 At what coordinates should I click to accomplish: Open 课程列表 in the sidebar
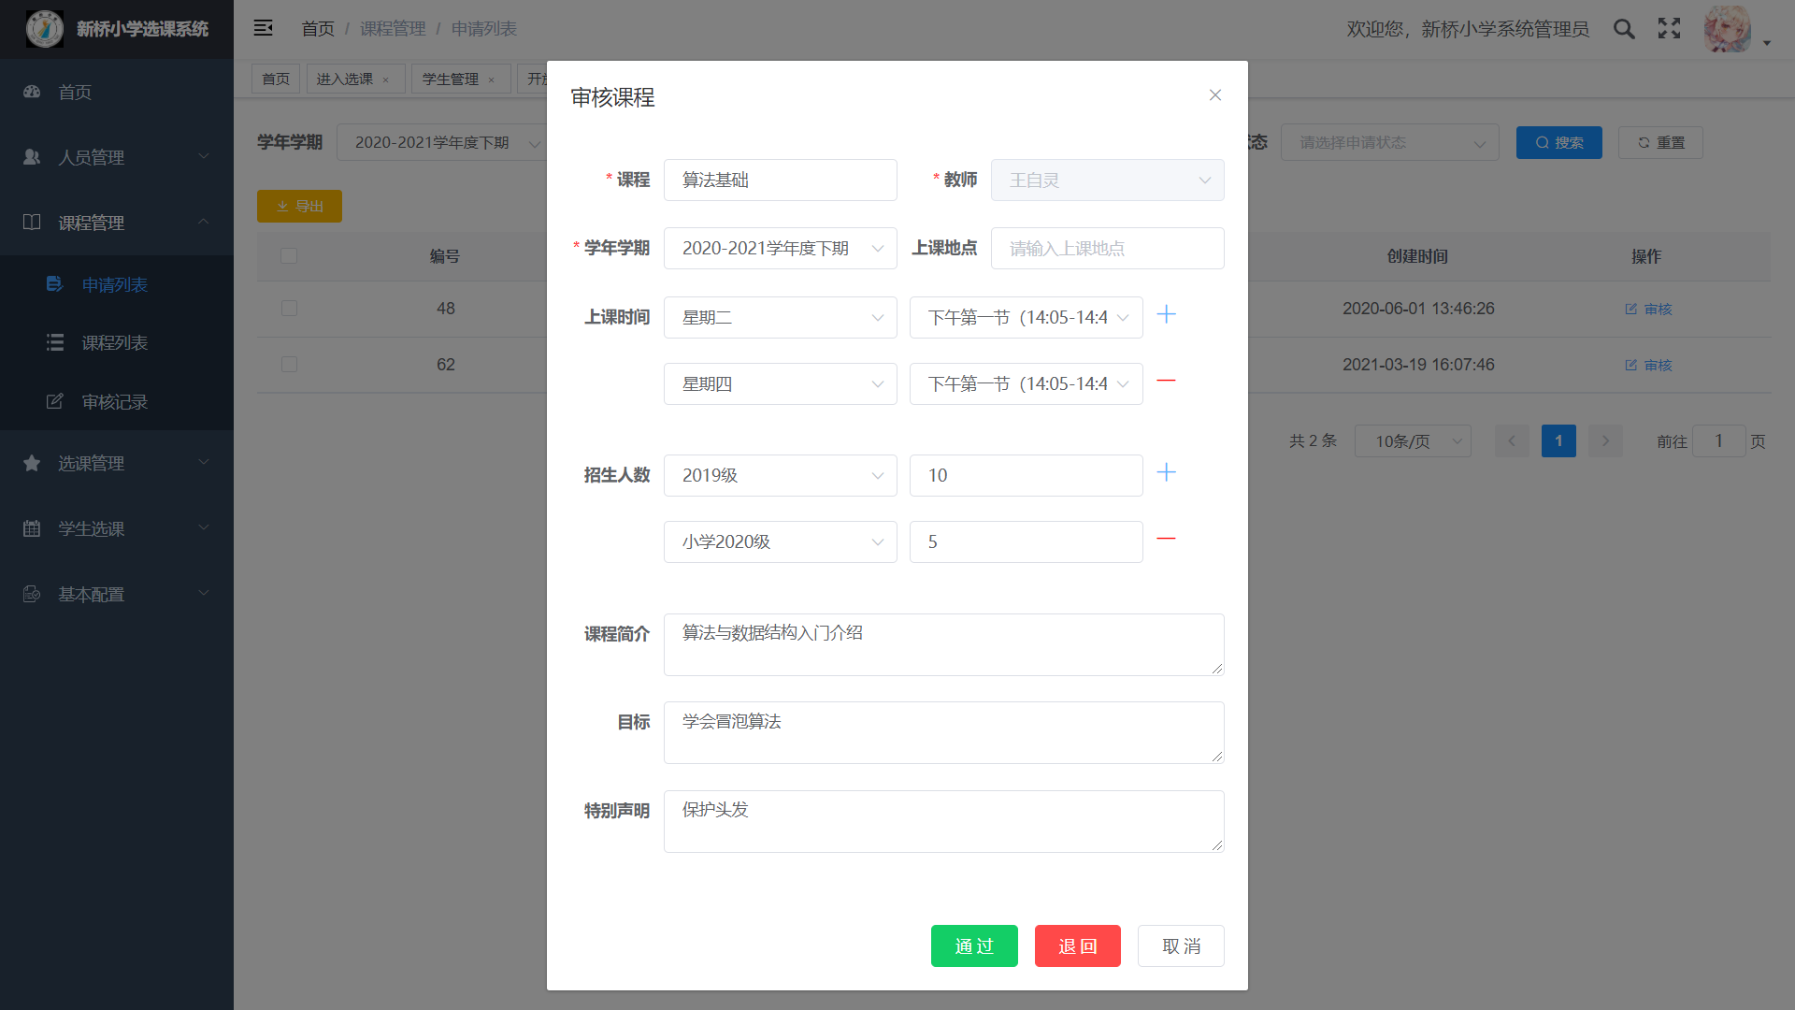(114, 343)
